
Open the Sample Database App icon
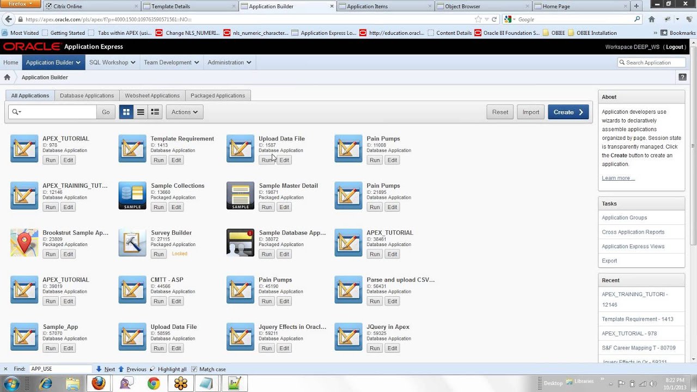coord(240,243)
